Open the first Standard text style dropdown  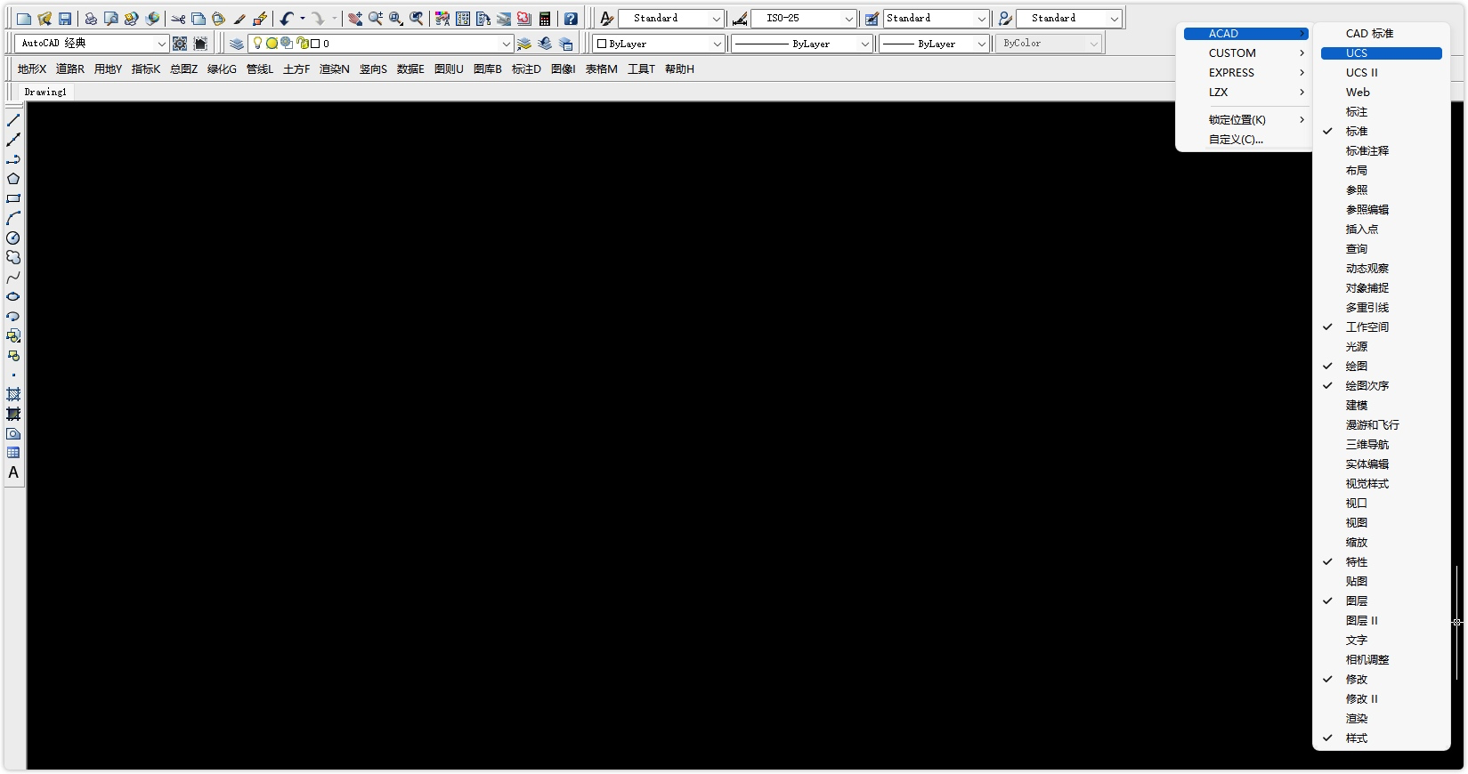670,19
